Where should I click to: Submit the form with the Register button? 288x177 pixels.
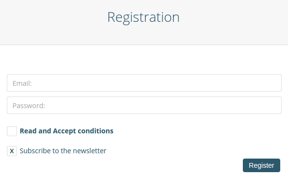coord(261,165)
